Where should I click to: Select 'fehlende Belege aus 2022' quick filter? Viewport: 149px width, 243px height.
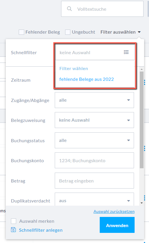click(86, 79)
